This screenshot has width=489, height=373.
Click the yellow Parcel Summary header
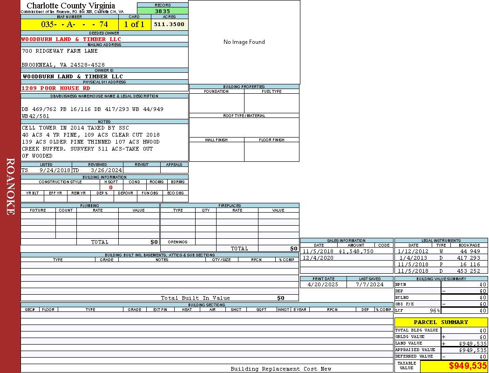coord(441,322)
